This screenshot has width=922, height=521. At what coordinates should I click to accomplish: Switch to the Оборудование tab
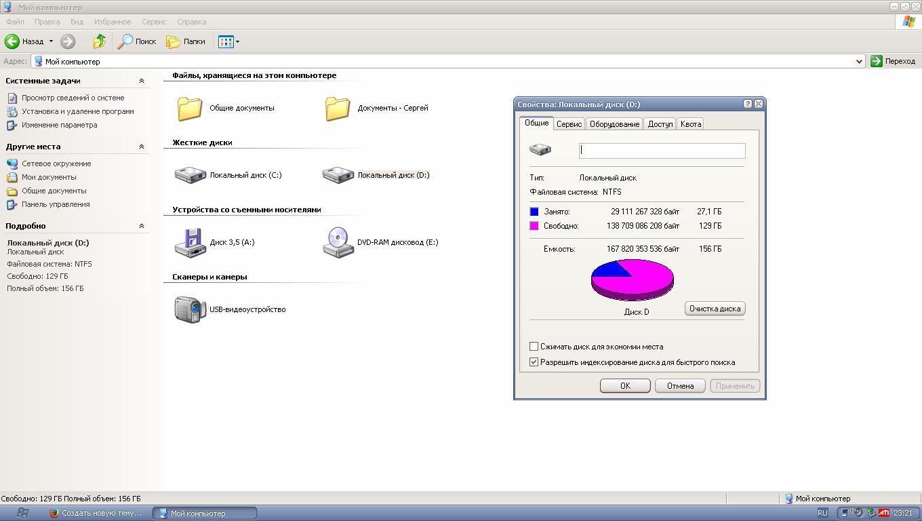(x=614, y=123)
